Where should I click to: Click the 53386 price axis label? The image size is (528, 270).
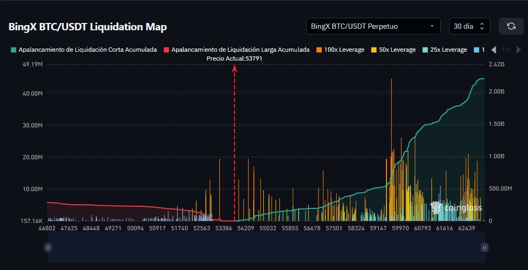pos(223,228)
